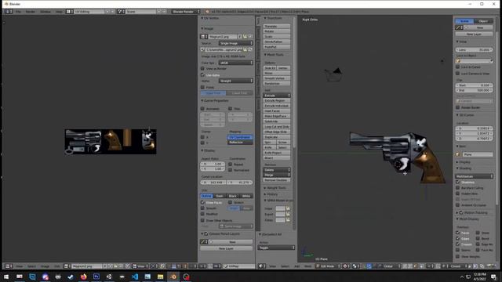Toggle the Draw Faces checkbox
The width and height of the screenshot is (502, 282).
202,202
